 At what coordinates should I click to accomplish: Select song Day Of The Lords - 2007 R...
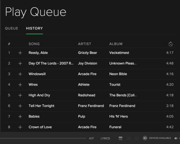coord(51,63)
